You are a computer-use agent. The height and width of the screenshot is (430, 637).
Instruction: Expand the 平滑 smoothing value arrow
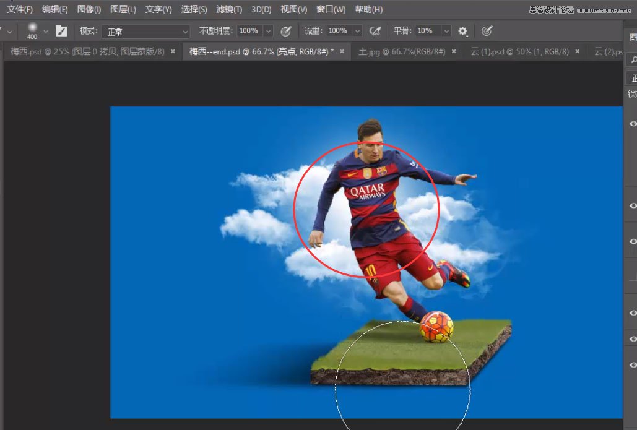click(x=446, y=31)
